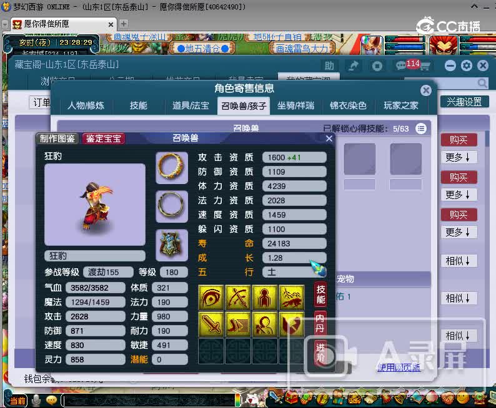496x408 pixels.
Task: Open the first gold ring equipment slot
Action: click(x=172, y=168)
